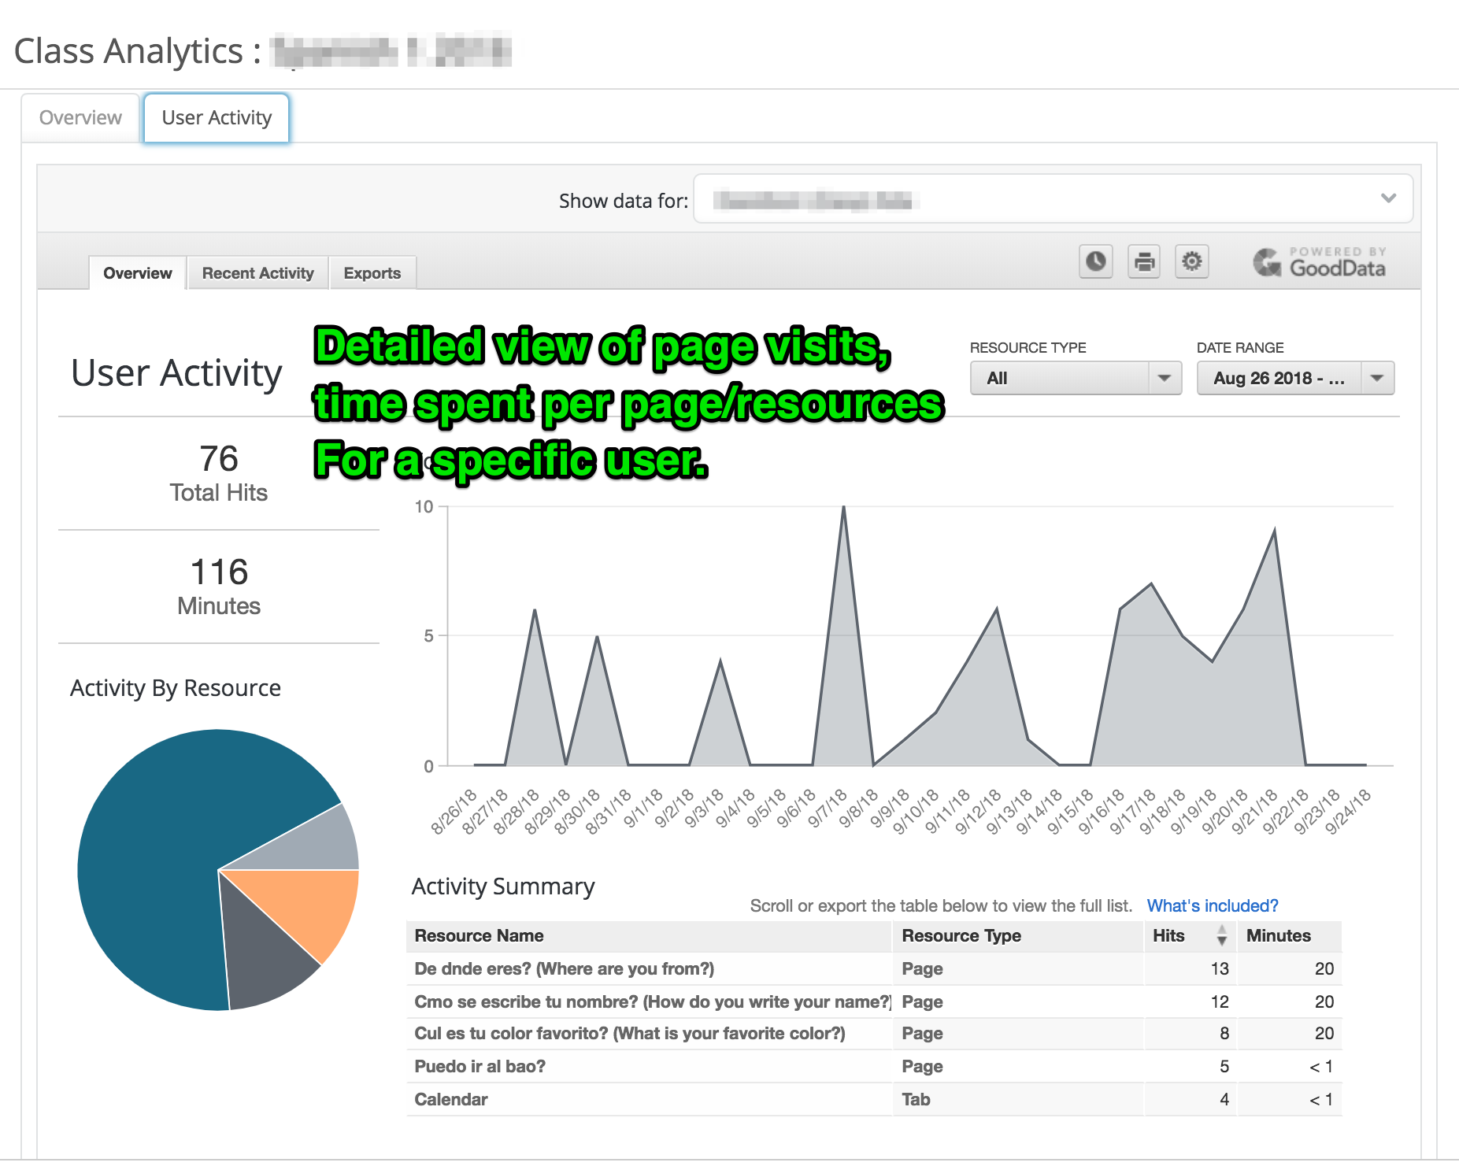Click the Minutes column header
1459x1166 pixels.
point(1278,935)
